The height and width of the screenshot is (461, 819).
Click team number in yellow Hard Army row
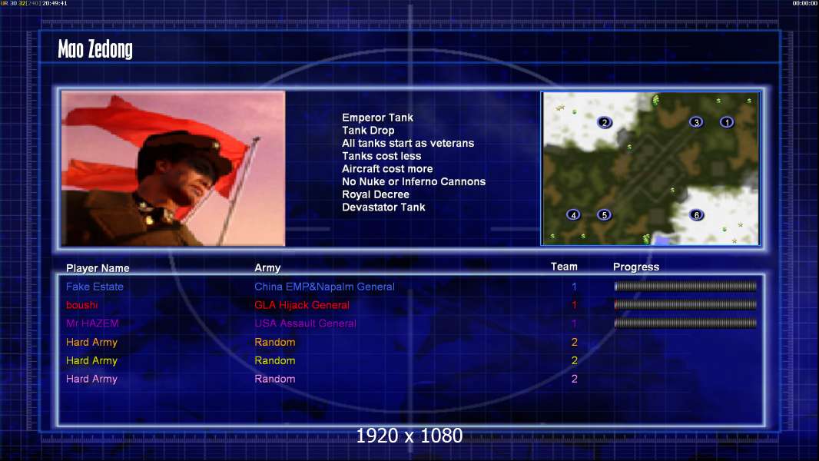tap(574, 360)
